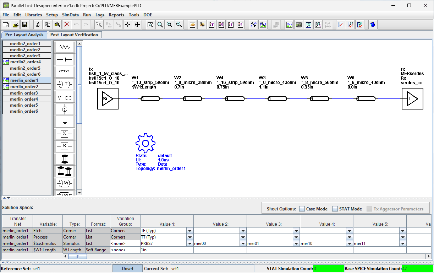
Task: Click the VDC voltage source icon
Action: pos(64,97)
